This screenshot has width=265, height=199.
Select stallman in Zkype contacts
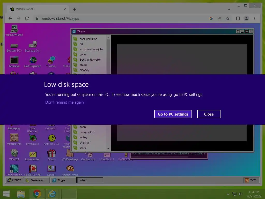pyautogui.click(x=89, y=143)
